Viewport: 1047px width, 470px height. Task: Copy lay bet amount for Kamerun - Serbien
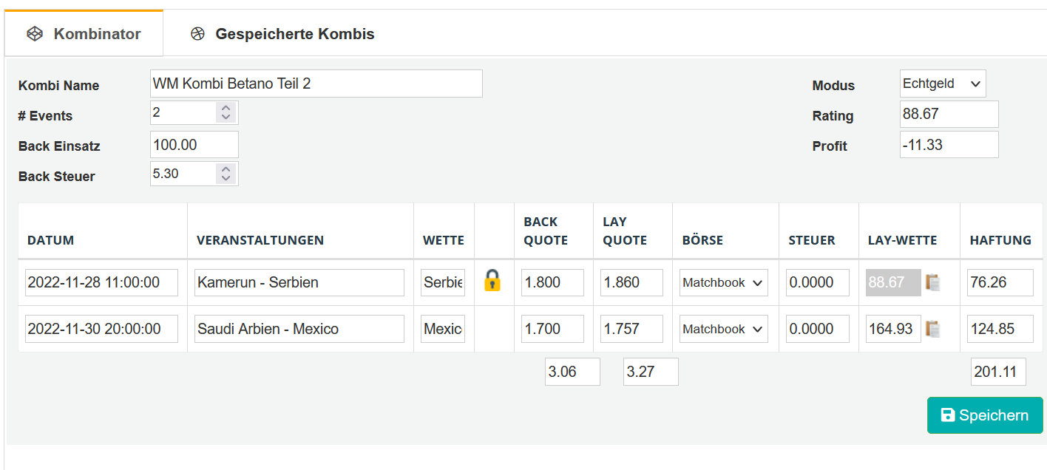click(x=933, y=282)
